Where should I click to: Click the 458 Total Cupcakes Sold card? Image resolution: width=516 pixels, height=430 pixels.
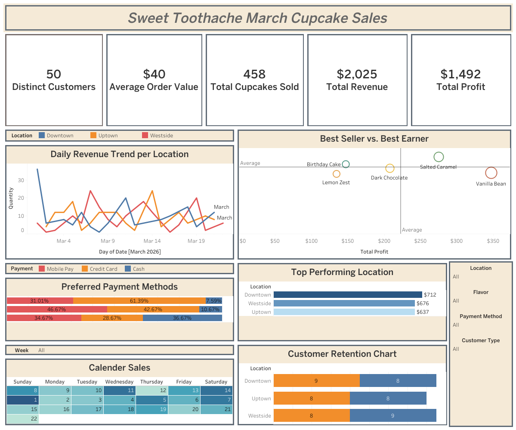[x=255, y=80]
